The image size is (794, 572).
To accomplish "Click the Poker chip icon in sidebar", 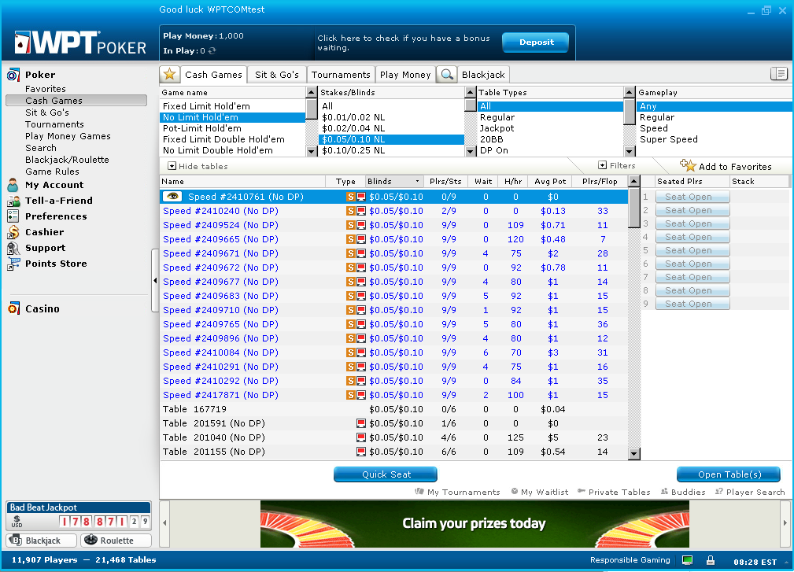I will coord(13,75).
